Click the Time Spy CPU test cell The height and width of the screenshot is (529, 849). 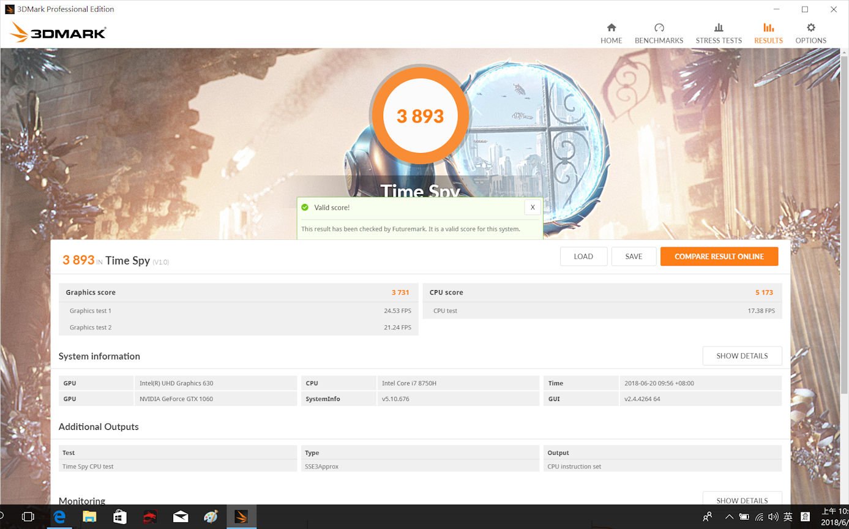click(x=178, y=467)
